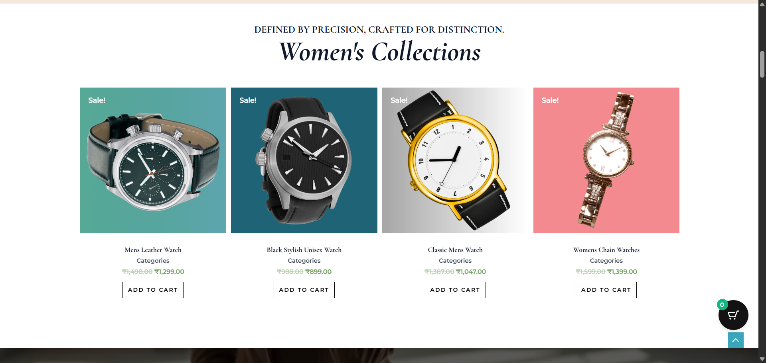Click the Sale! badge on Womens Chain Watches
This screenshot has height=363, width=766.
pos(550,100)
